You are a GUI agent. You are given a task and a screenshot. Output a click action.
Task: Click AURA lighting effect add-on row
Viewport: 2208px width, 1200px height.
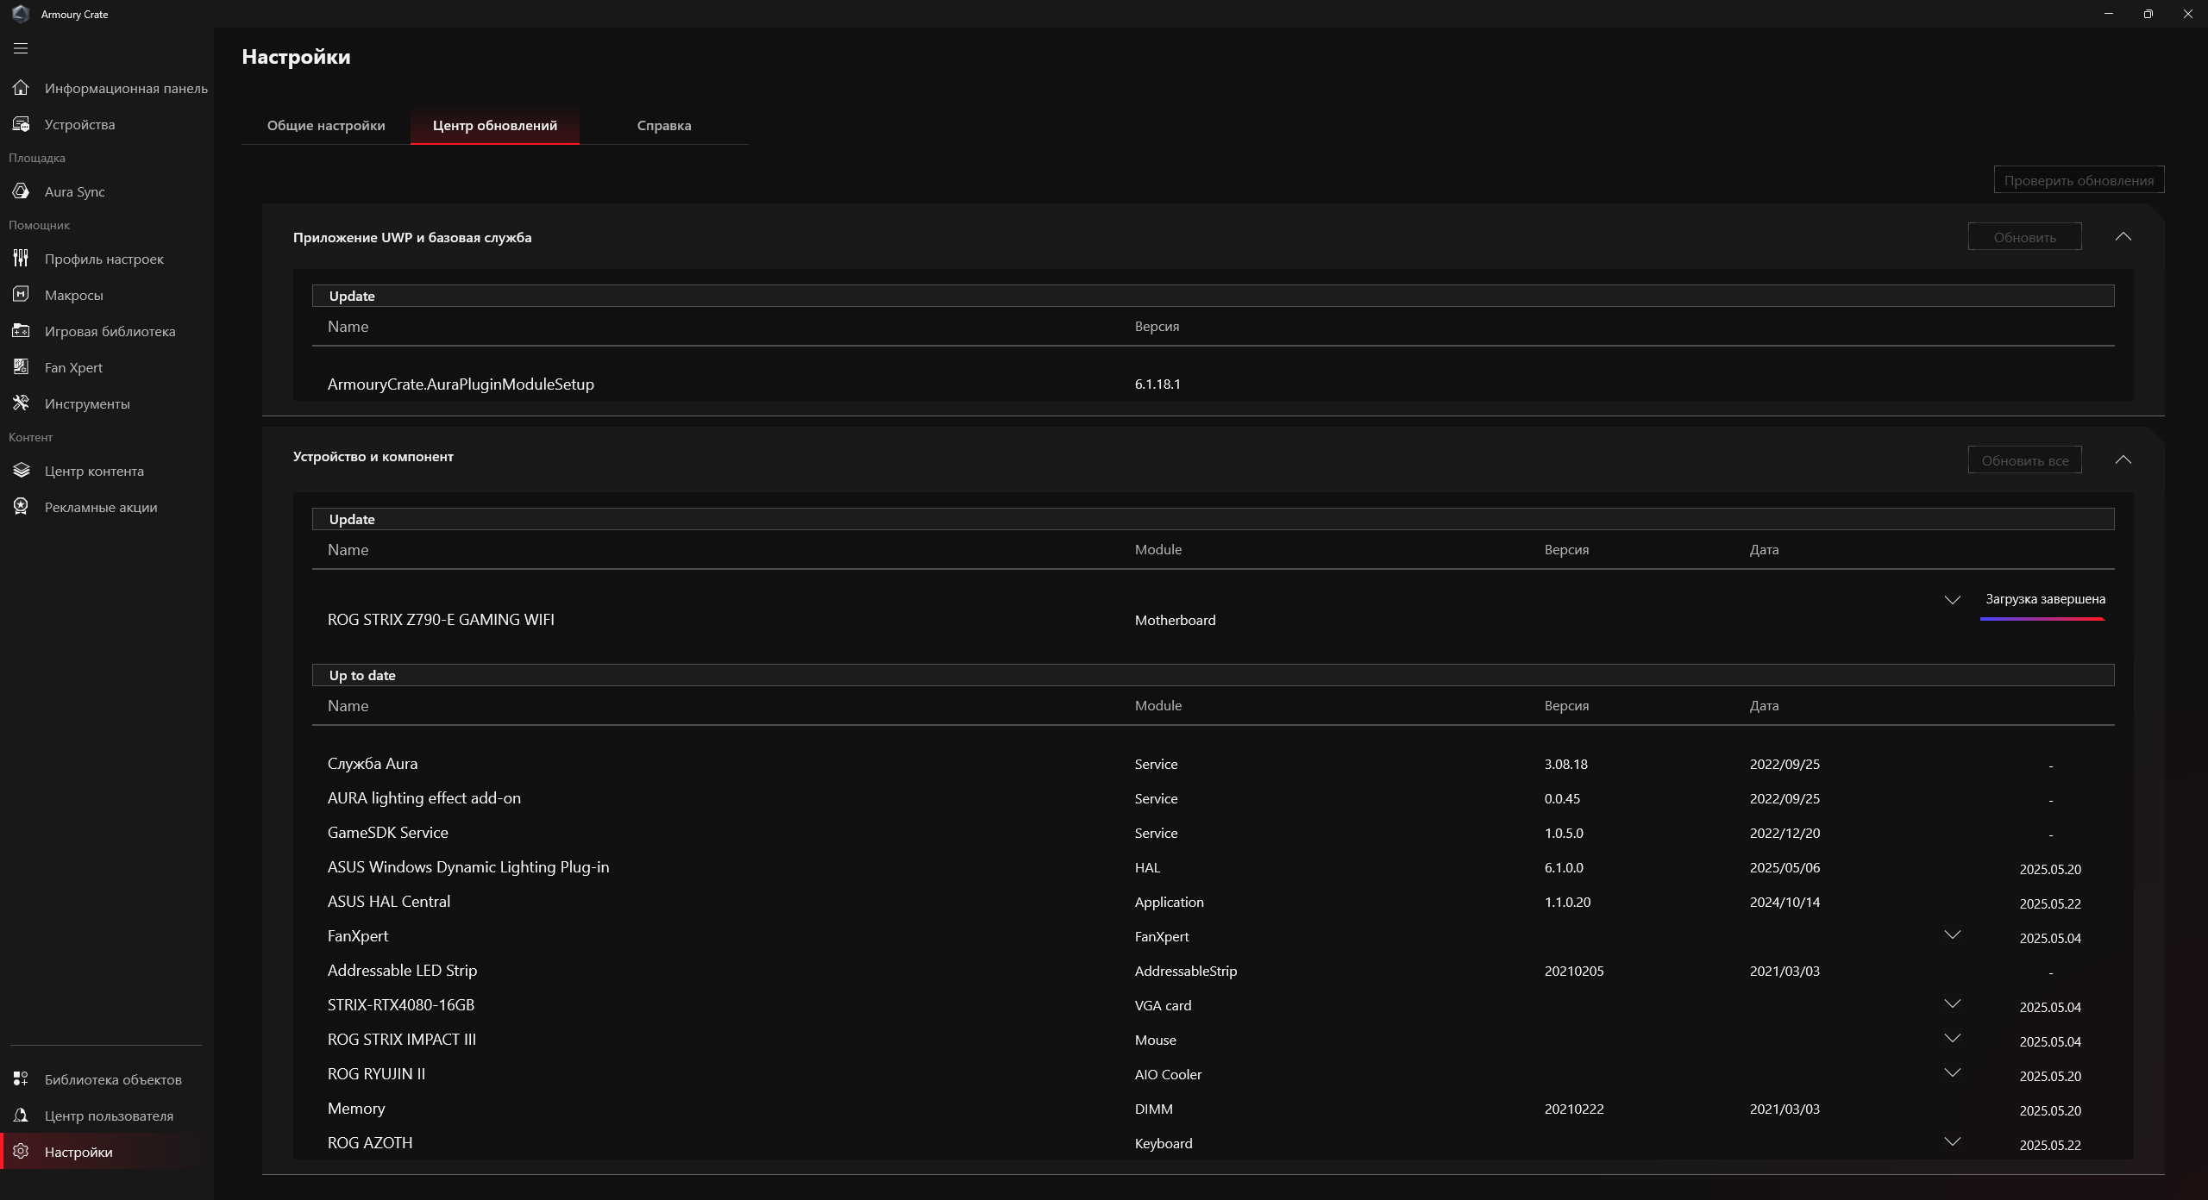tap(1213, 798)
